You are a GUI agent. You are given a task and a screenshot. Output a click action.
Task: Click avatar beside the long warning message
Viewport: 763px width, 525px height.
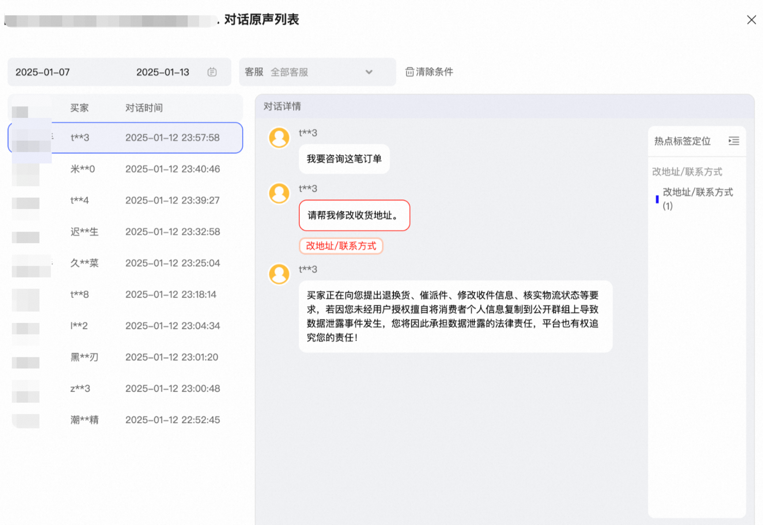click(x=279, y=274)
